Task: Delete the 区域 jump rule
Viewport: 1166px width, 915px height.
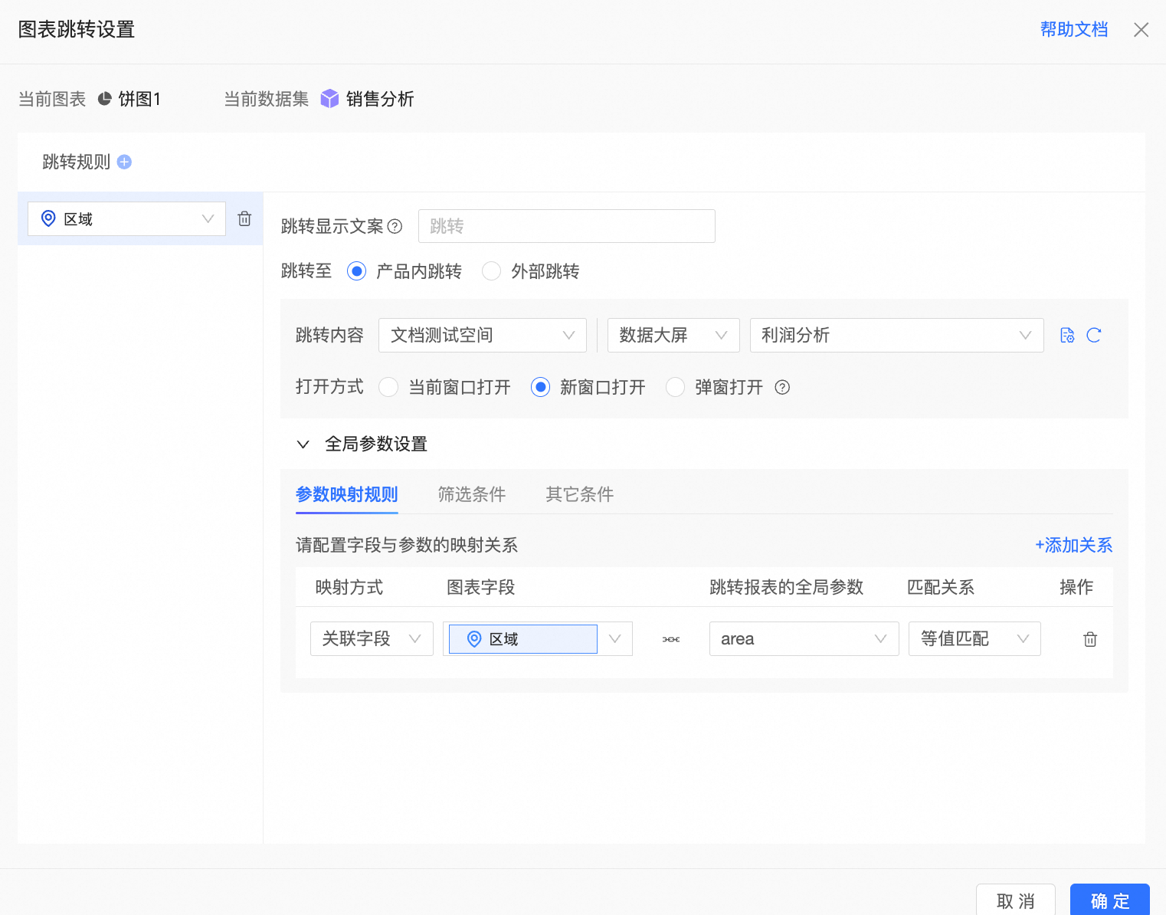Action: [x=244, y=218]
